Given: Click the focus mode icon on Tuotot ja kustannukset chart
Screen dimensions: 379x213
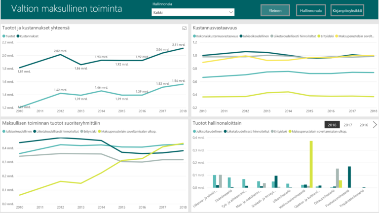Looking at the screenshot, I should tap(184, 28).
